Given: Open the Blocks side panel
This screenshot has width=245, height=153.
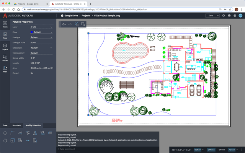Looking at the screenshot, I should pos(5,58).
